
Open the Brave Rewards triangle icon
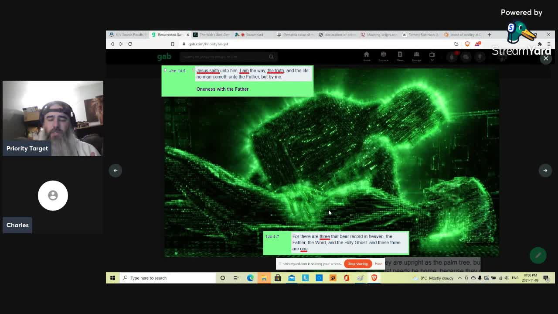click(x=477, y=44)
